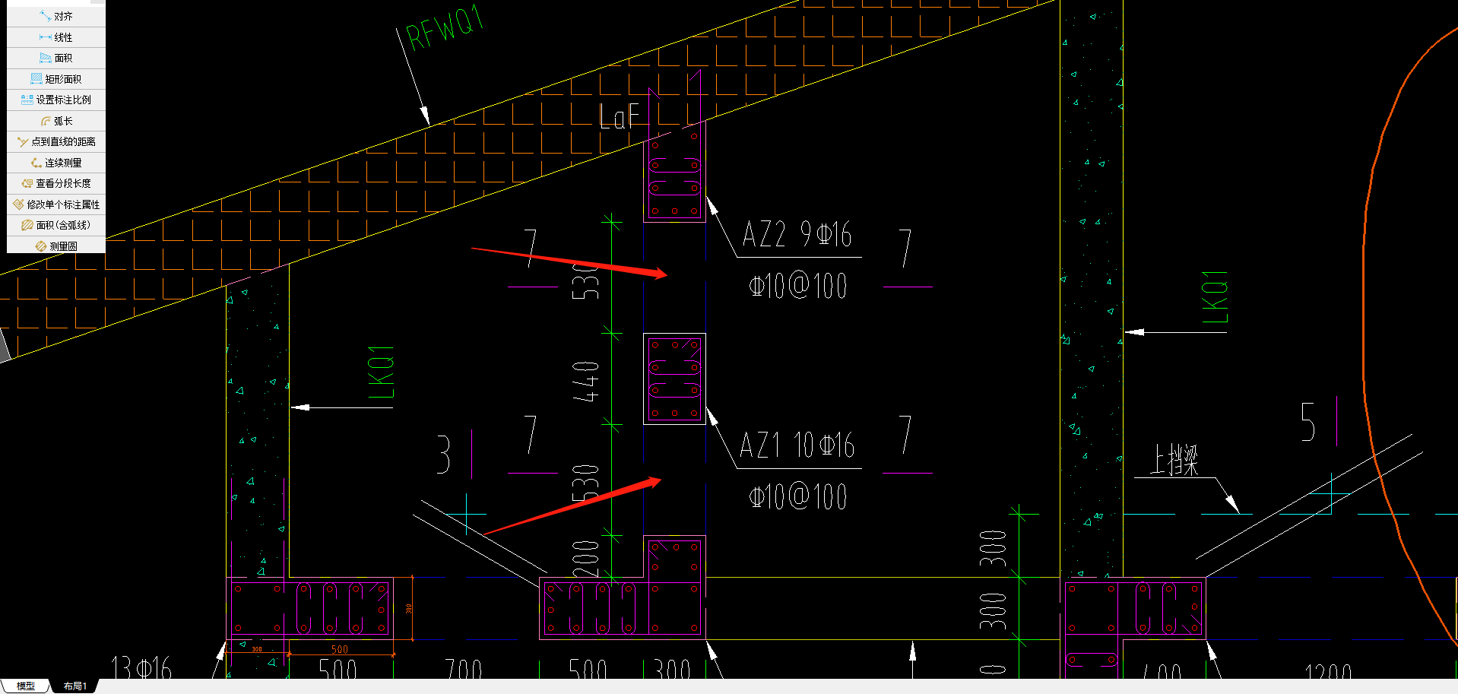
Task: Click the 200 vertical dimension text
Action: tap(586, 559)
